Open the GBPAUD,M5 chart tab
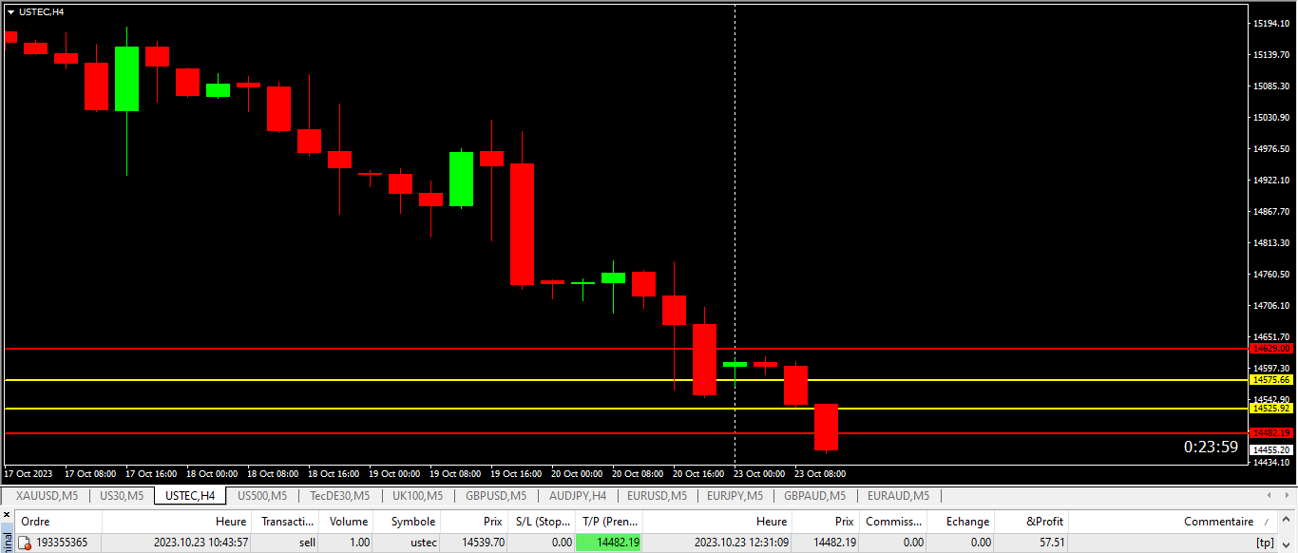Screen dimensions: 1298x553 815,496
